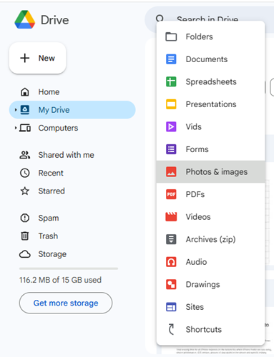Click the New button
This screenshot has width=274, height=357.
click(x=37, y=58)
